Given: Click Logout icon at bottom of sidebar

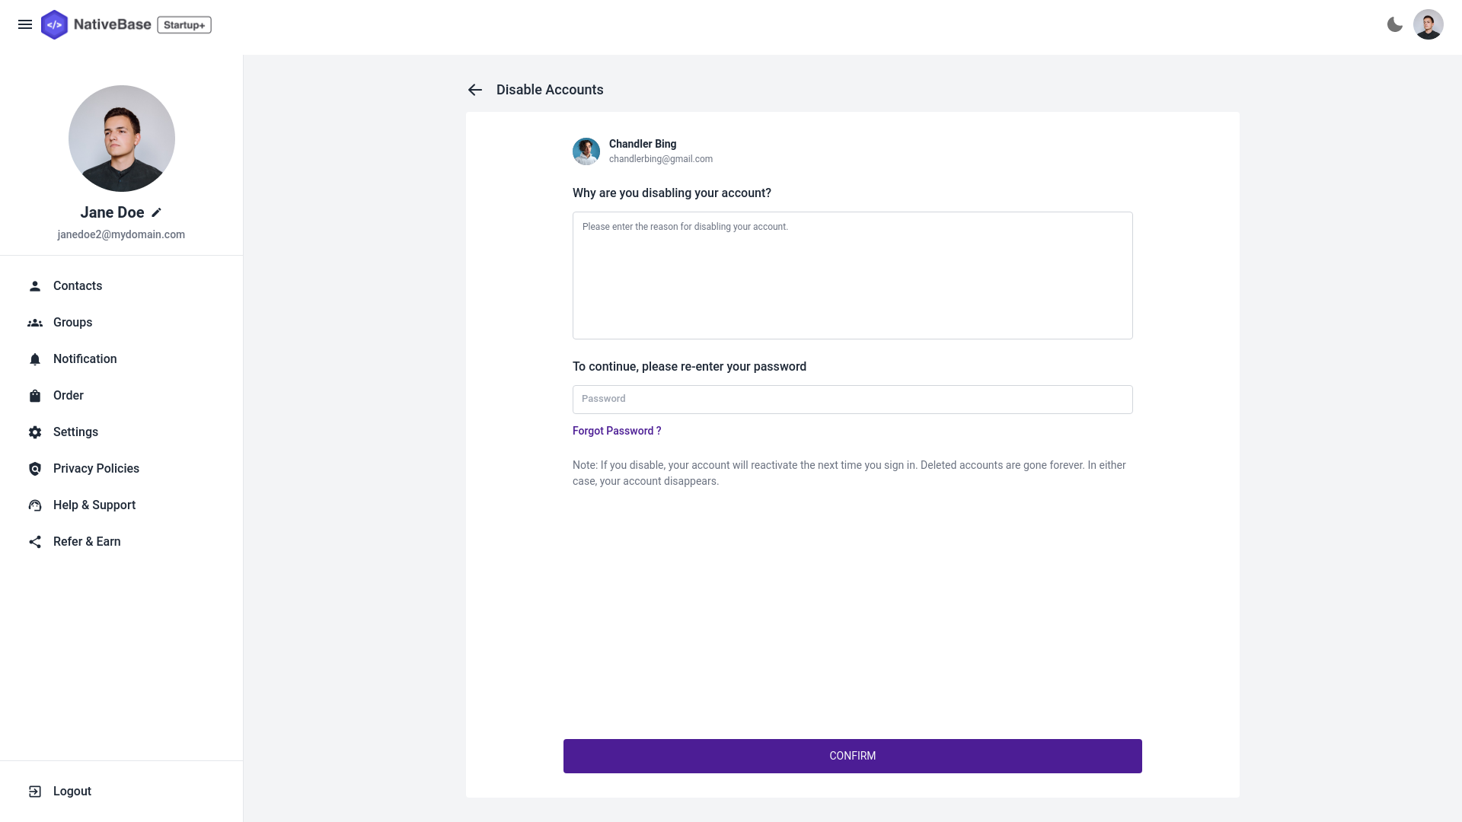Looking at the screenshot, I should (x=35, y=791).
